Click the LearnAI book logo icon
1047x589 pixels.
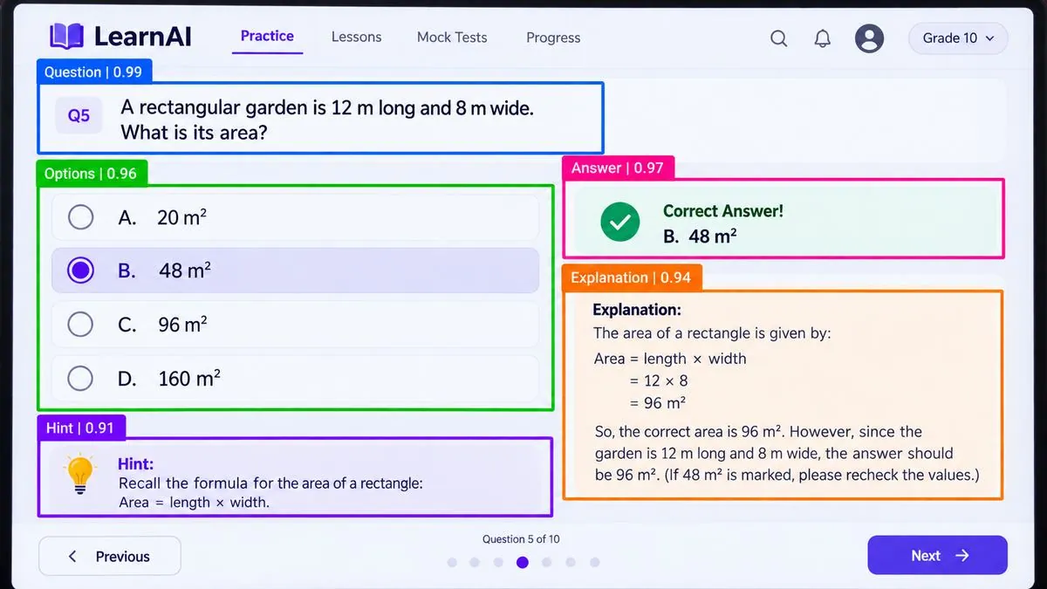click(x=66, y=37)
